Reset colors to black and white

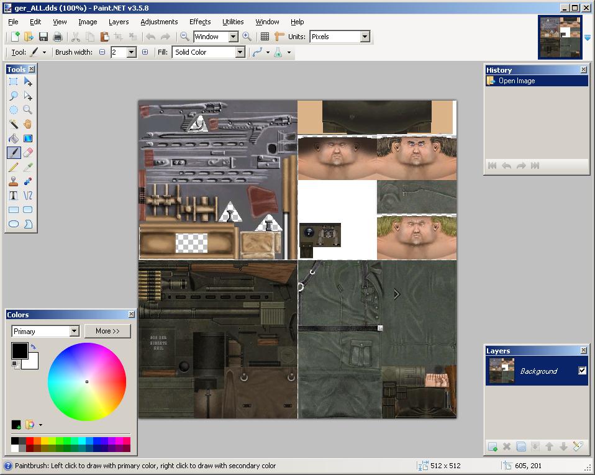click(16, 364)
